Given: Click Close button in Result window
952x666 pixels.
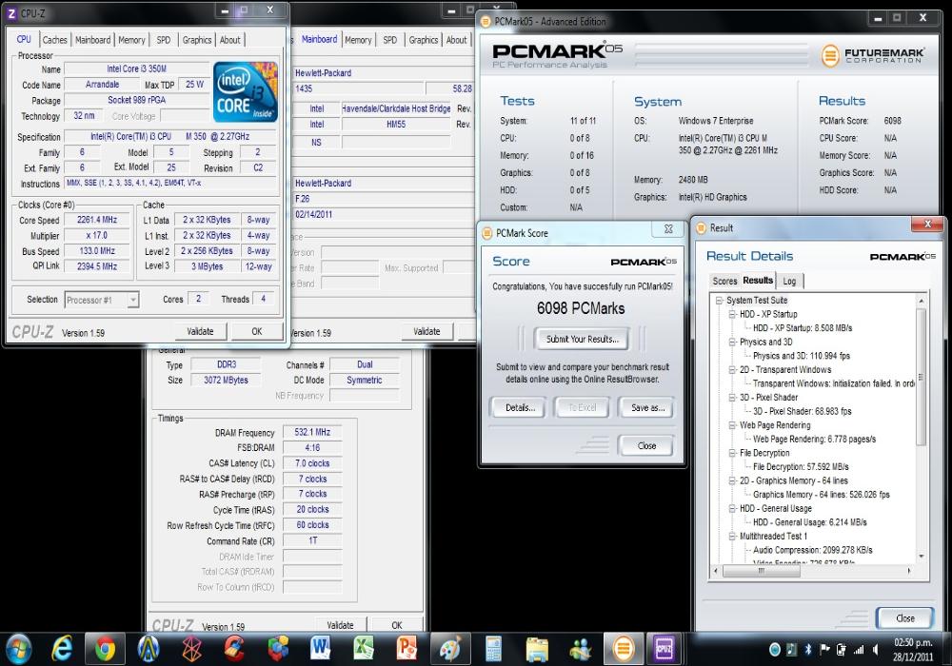Looking at the screenshot, I should [x=904, y=618].
